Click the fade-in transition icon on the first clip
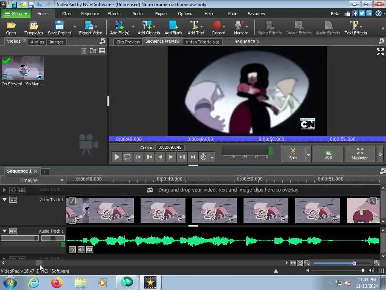Screen dimensions: 386x290 coord(72,201)
